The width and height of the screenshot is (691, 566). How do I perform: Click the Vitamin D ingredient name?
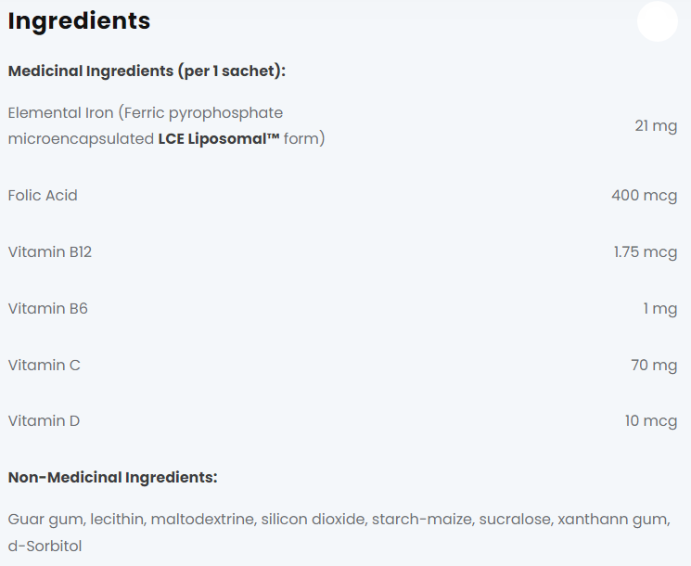click(x=45, y=421)
